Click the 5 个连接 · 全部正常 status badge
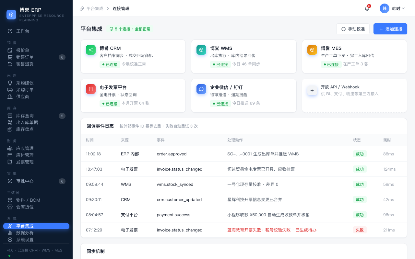The height and width of the screenshot is (259, 415). point(130,29)
